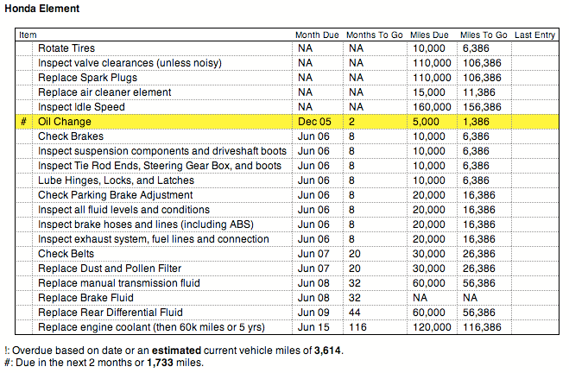
Task: Click the Item column header
Action: pos(28,35)
